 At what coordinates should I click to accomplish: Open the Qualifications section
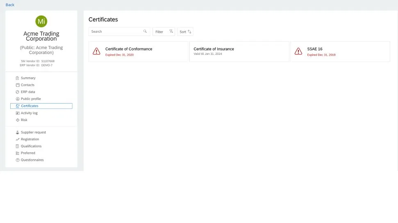pos(31,146)
